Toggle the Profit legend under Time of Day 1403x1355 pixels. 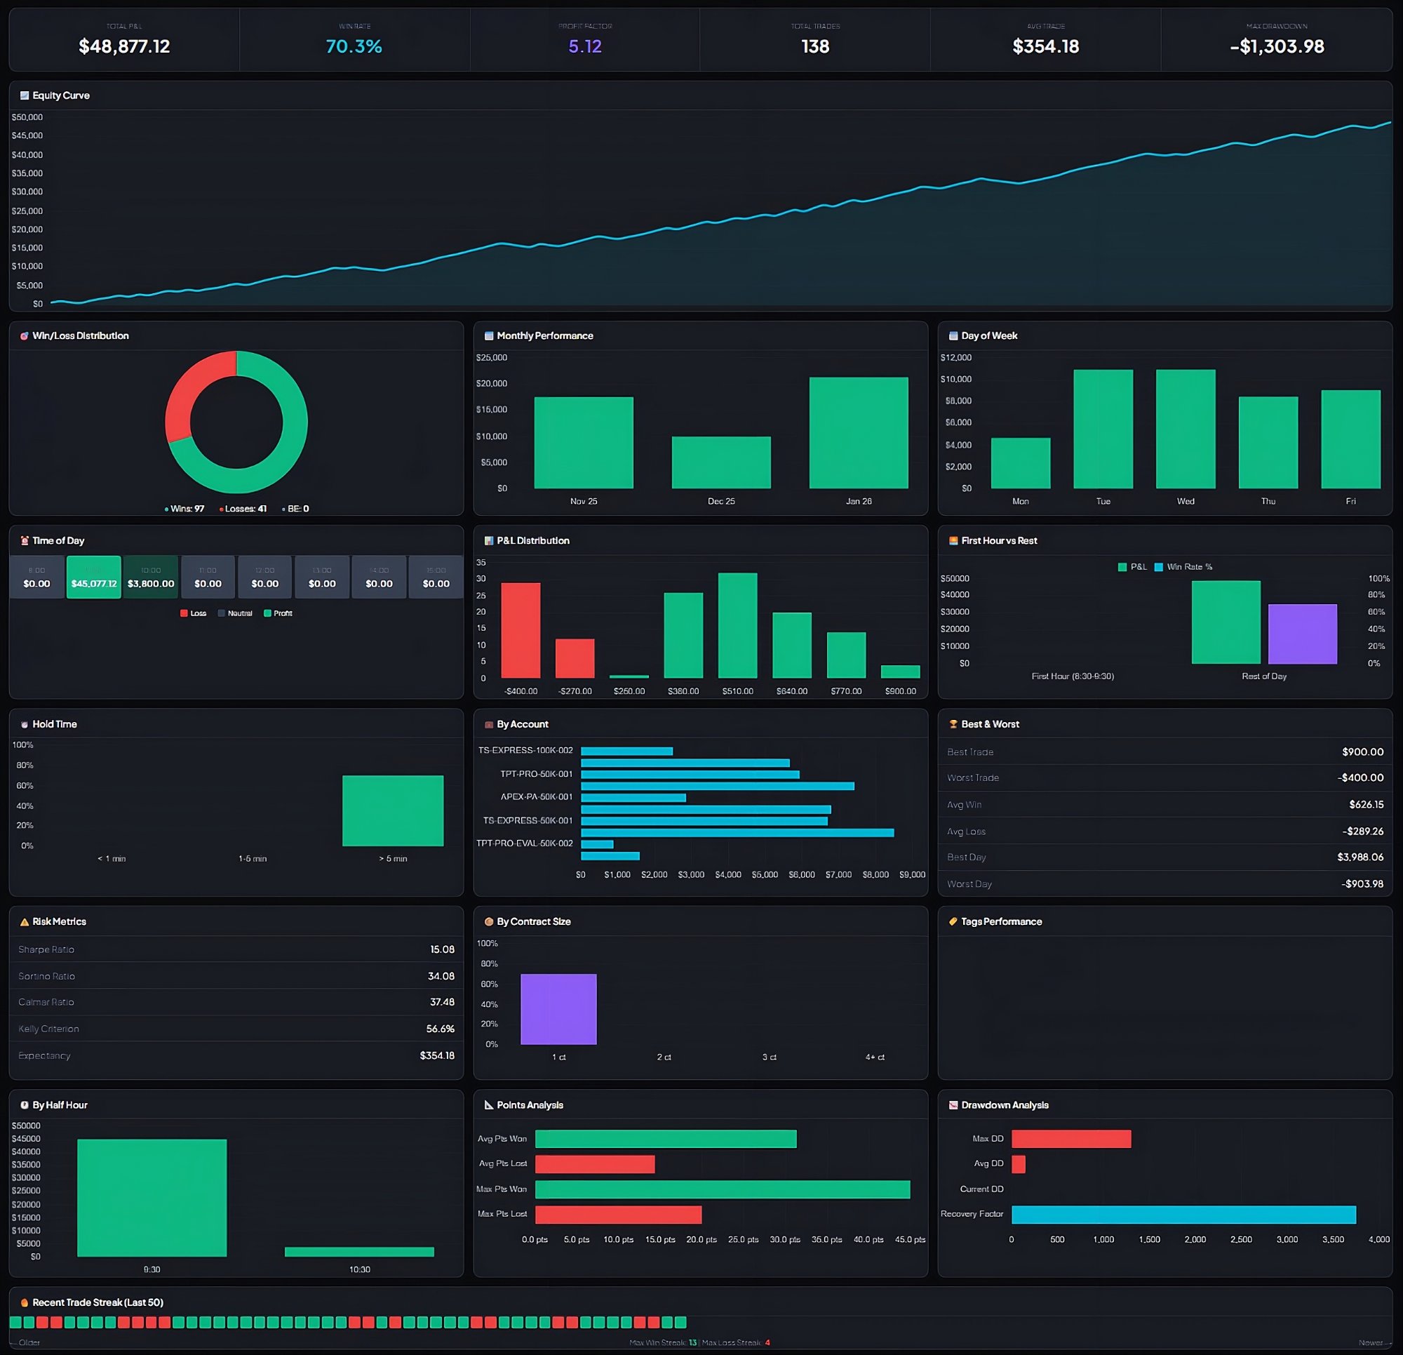point(279,613)
